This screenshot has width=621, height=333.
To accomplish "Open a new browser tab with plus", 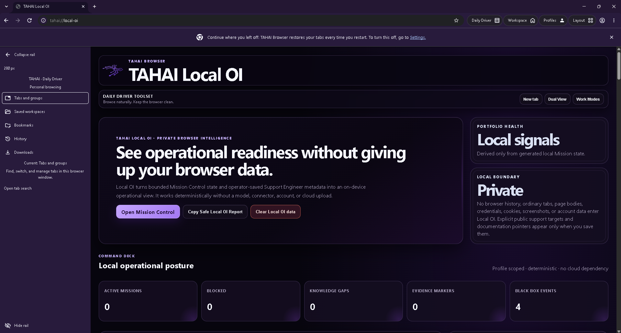I will 94,6.
